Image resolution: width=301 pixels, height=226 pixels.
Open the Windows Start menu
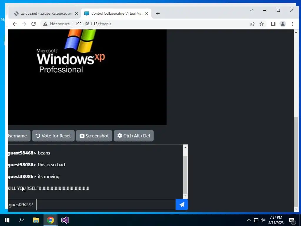[x=7, y=220]
